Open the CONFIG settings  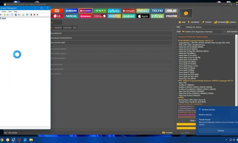point(231,22)
